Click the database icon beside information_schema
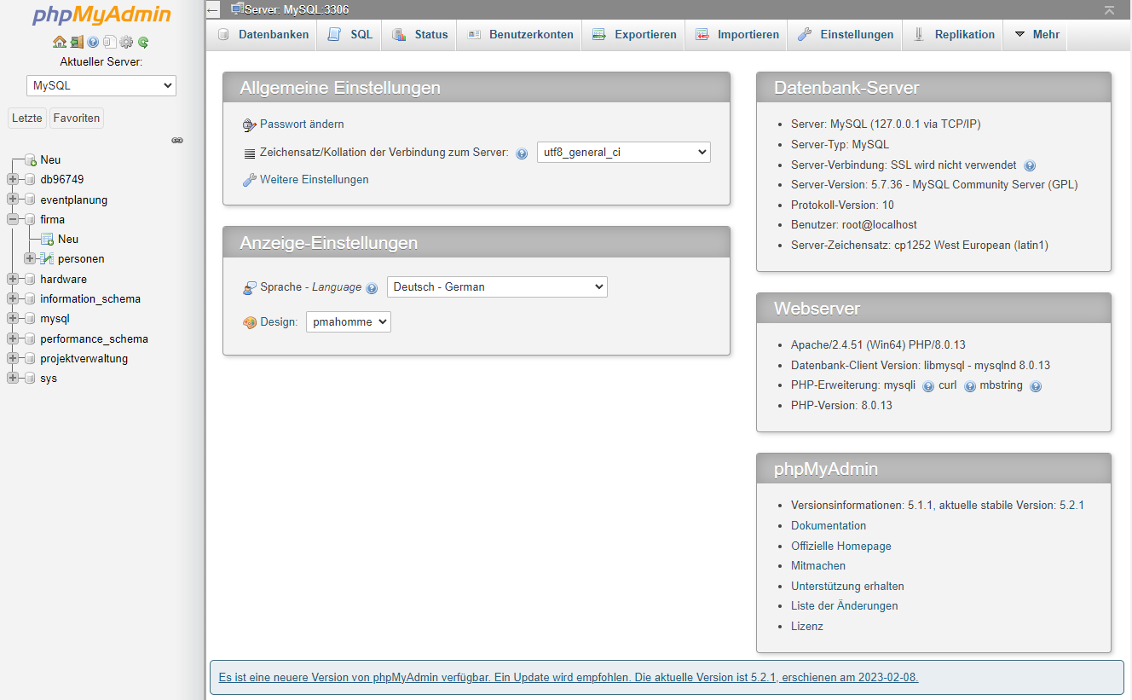Viewport: 1132px width, 700px height. coord(30,299)
